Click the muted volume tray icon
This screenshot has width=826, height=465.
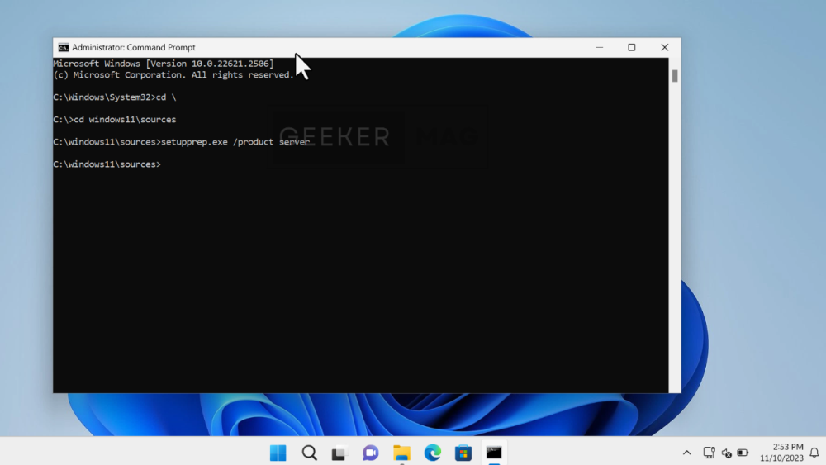tap(726, 453)
